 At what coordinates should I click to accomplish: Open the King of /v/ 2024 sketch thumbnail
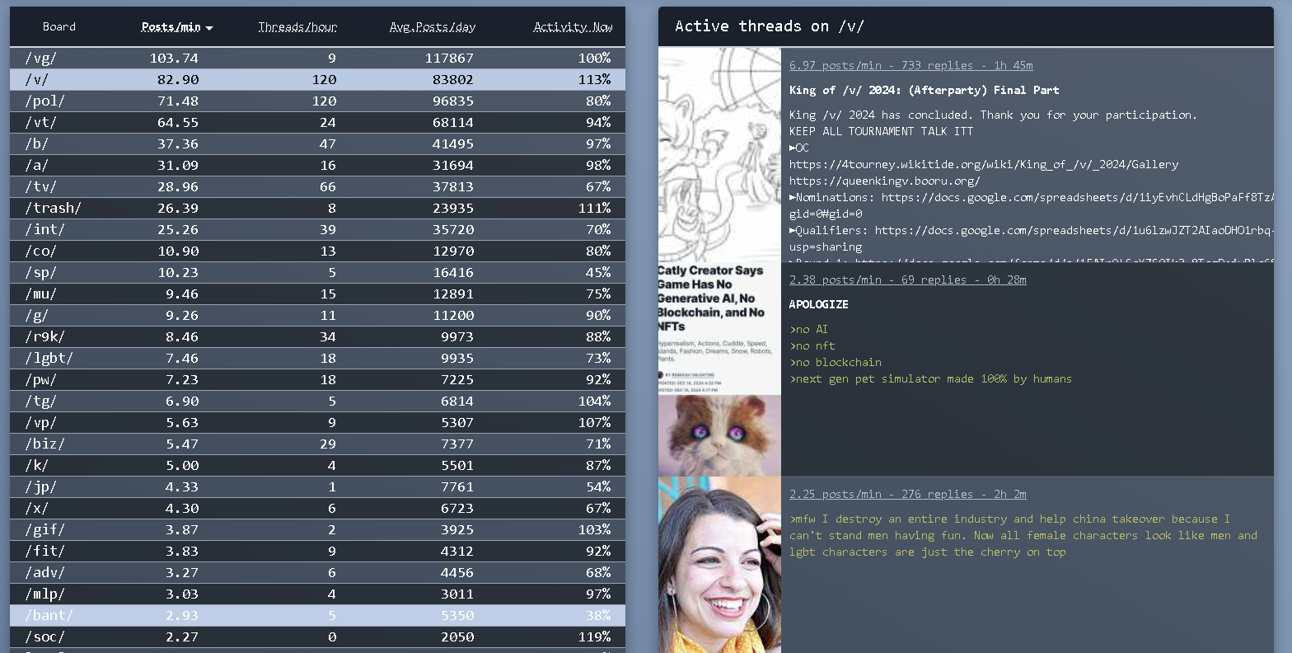pyautogui.click(x=719, y=155)
